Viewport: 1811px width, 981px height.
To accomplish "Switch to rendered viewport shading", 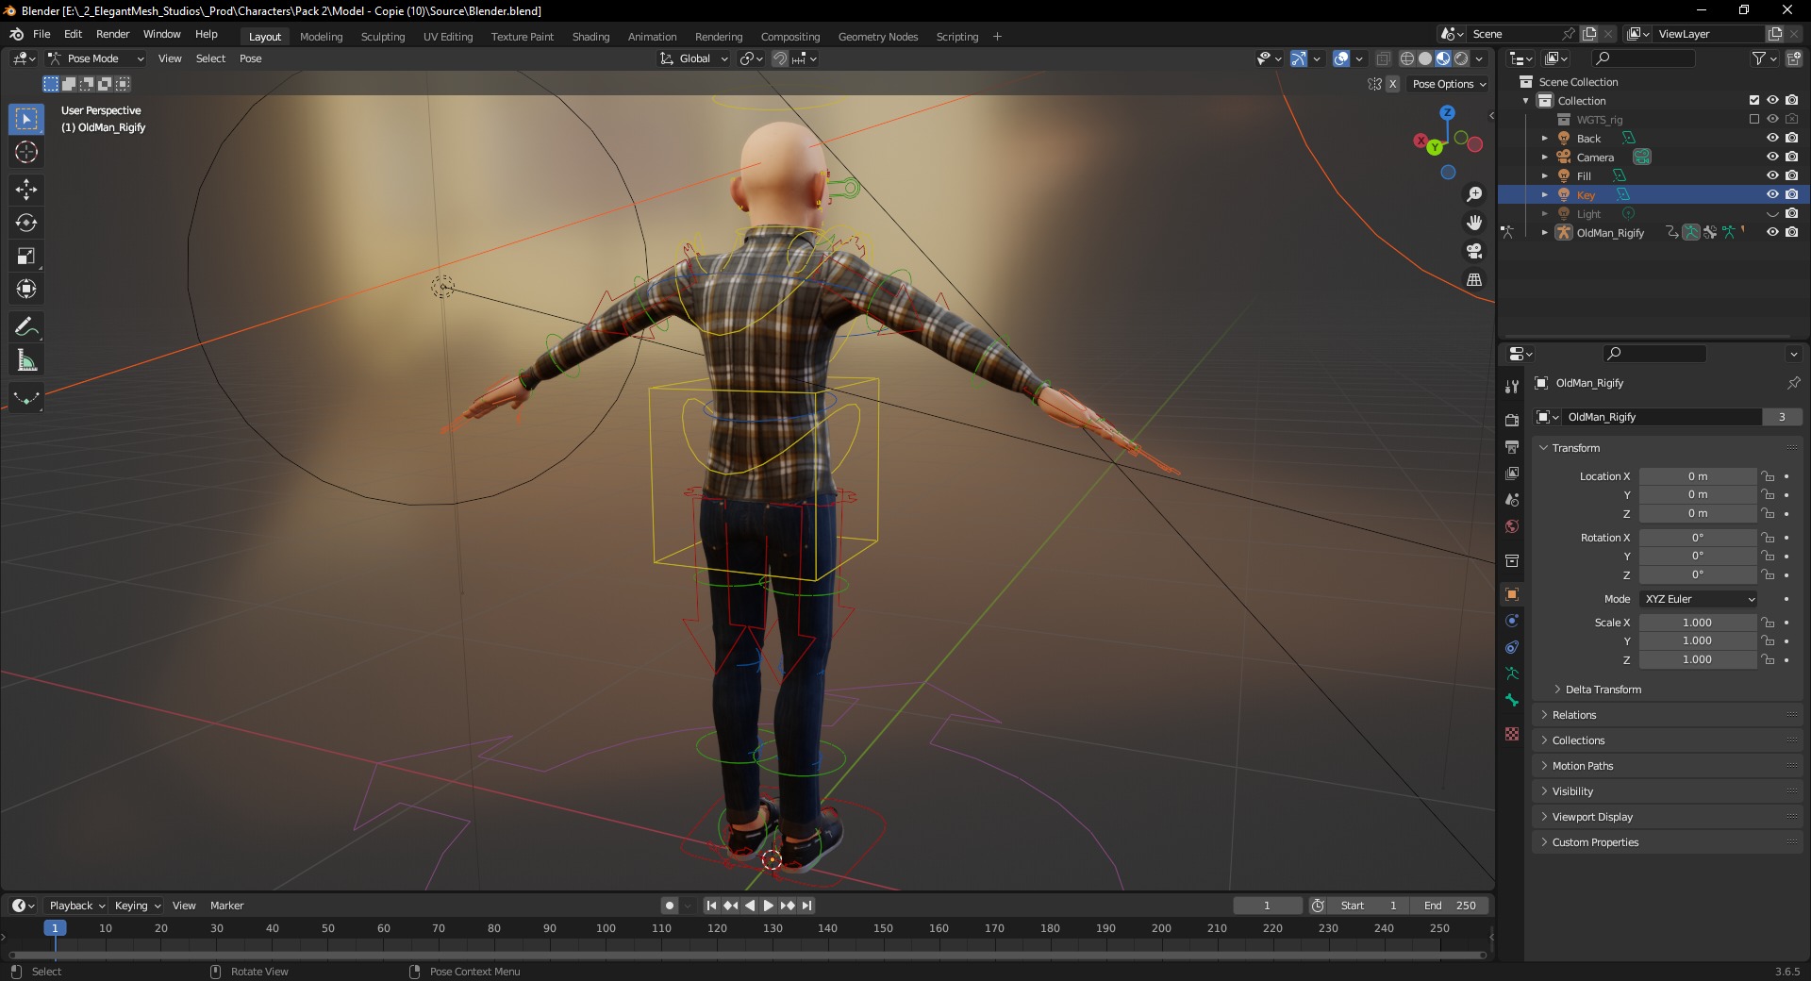I will (1461, 58).
